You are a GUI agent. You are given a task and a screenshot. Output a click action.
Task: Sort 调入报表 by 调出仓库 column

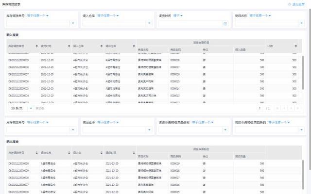point(134,46)
